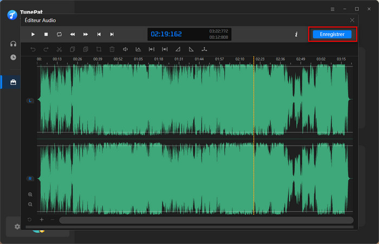Click the horizontal zoom plus button
Screen dimensions: 379x244
pos(42,220)
